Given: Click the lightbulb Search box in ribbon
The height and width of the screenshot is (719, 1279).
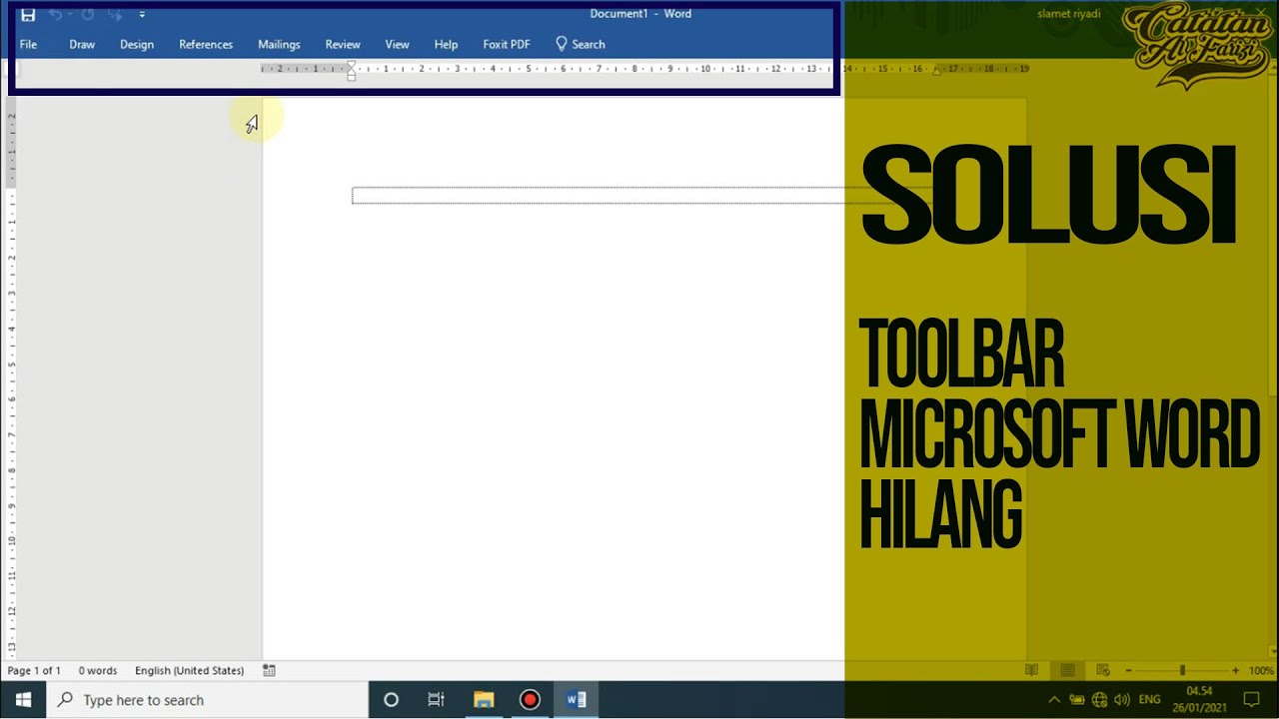Looking at the screenshot, I should click(581, 44).
